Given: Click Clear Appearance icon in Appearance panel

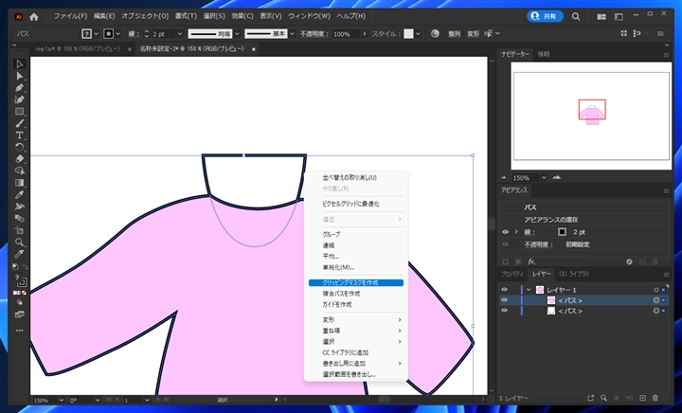Looking at the screenshot, I should 629,261.
